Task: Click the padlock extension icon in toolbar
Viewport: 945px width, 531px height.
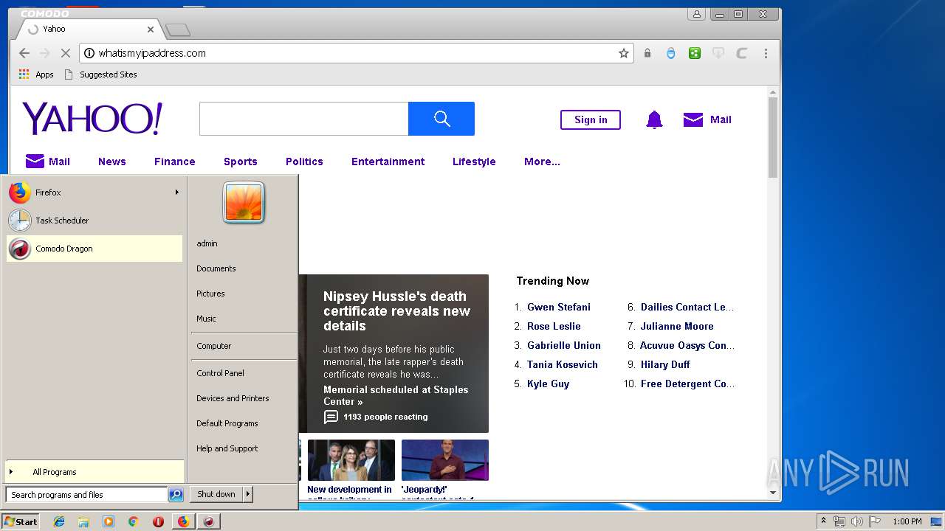Action: click(x=647, y=53)
